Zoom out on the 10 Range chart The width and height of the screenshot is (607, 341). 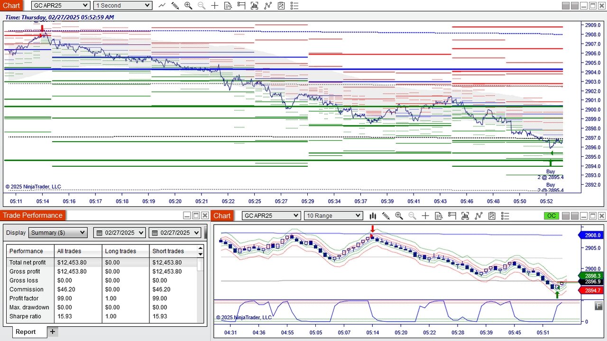click(x=412, y=216)
